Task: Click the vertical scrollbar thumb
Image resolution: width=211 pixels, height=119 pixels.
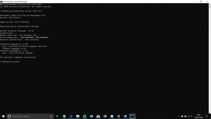Action: pos(210,6)
